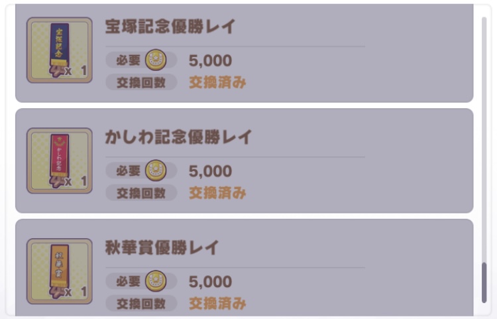Click the 5,000 price of かしわ記念優勝レイ
The image size is (497, 319).
tap(210, 171)
